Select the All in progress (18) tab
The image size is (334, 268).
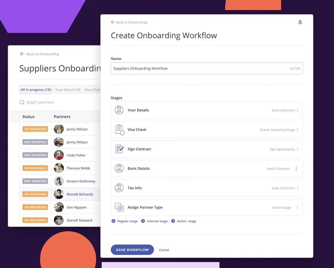[x=36, y=90]
